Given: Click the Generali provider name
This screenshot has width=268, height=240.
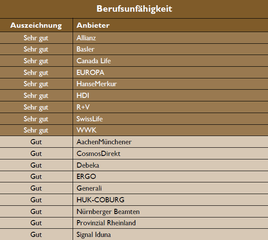Looking at the screenshot, I should (x=89, y=188).
